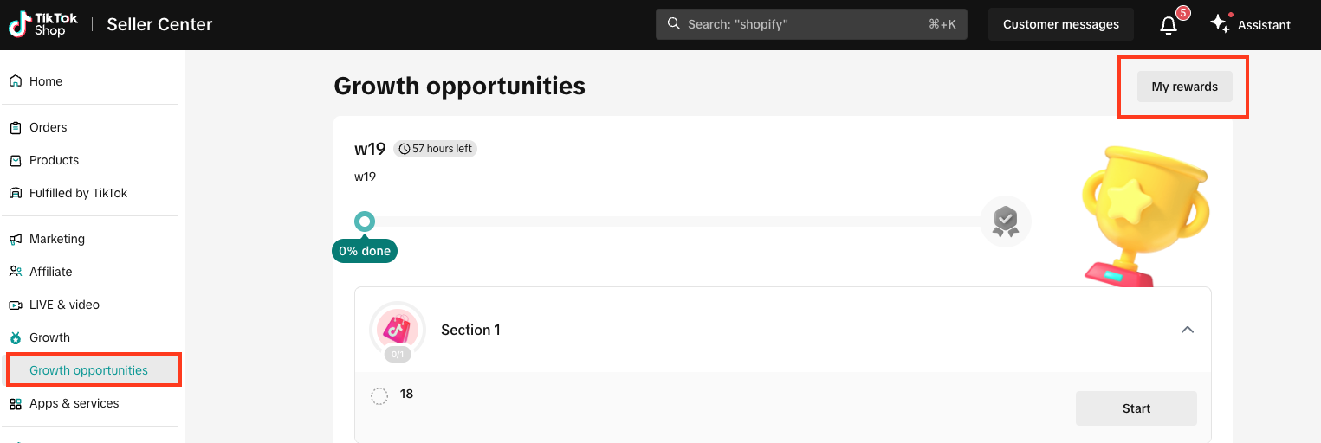Select Growth opportunities in sidebar
The image size is (1321, 443).
pos(88,370)
